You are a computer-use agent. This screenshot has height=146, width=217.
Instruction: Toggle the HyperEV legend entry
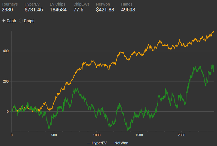97,143
